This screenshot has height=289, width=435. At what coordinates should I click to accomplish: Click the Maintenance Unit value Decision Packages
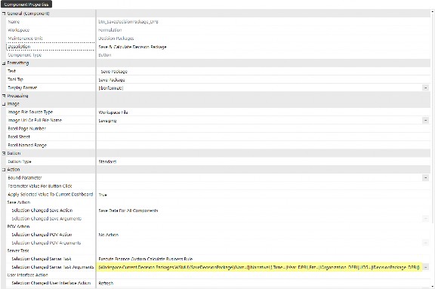(116, 38)
